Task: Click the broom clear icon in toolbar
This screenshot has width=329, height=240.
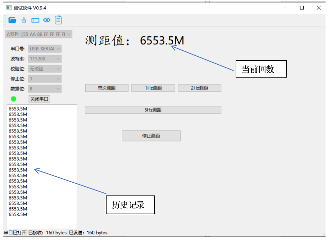Action: pos(24,20)
